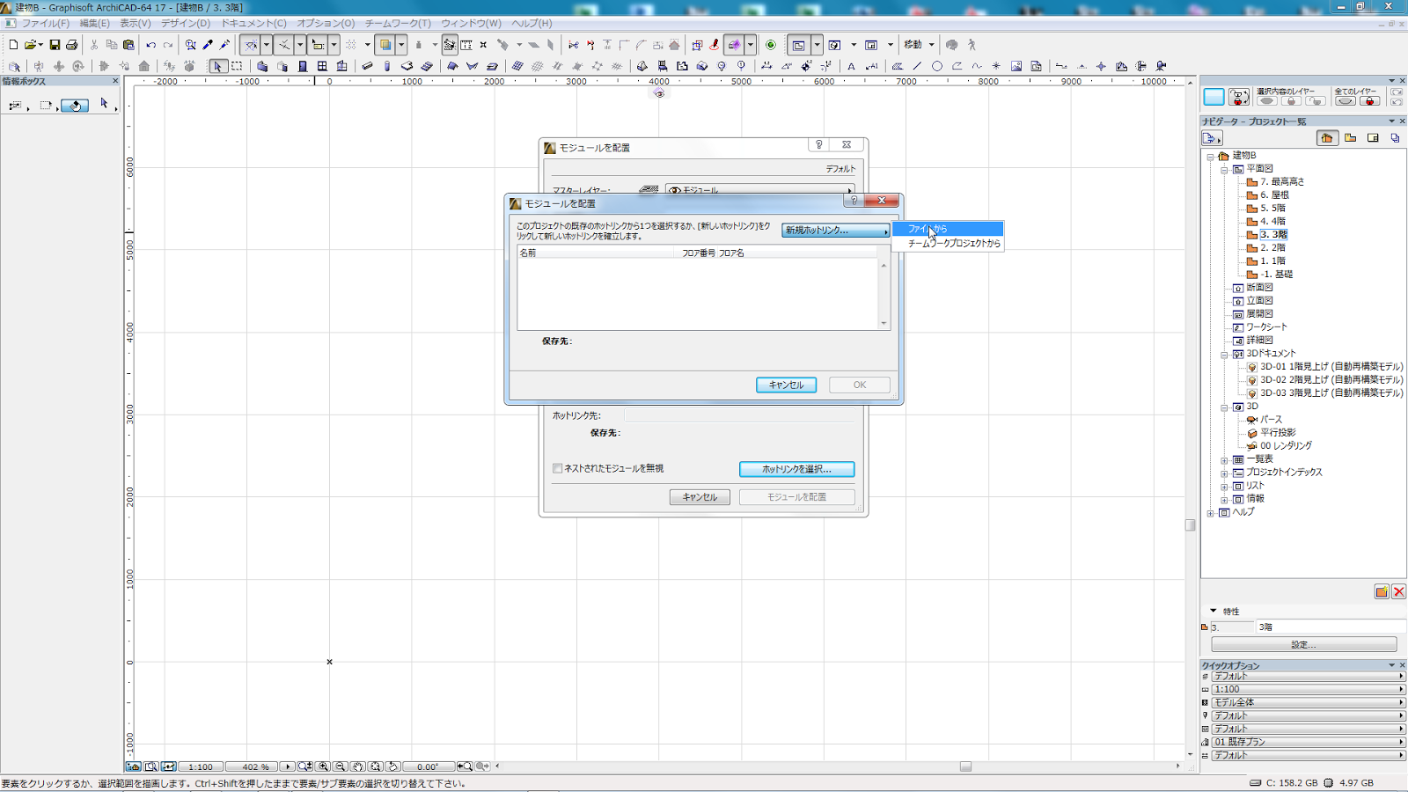1408x792 pixels.
Task: Open the モデル全体 quick option dropdown
Action: tap(1308, 703)
